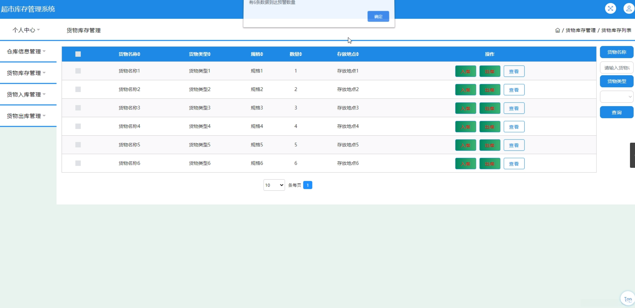Open the 货物类型 filter dropdown

[x=616, y=97]
